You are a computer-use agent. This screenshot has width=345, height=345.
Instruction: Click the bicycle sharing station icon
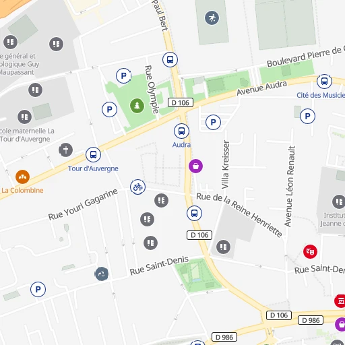[137, 187]
